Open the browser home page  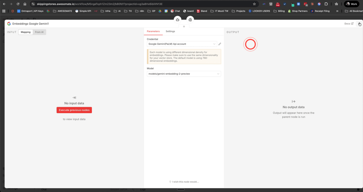(25, 4)
